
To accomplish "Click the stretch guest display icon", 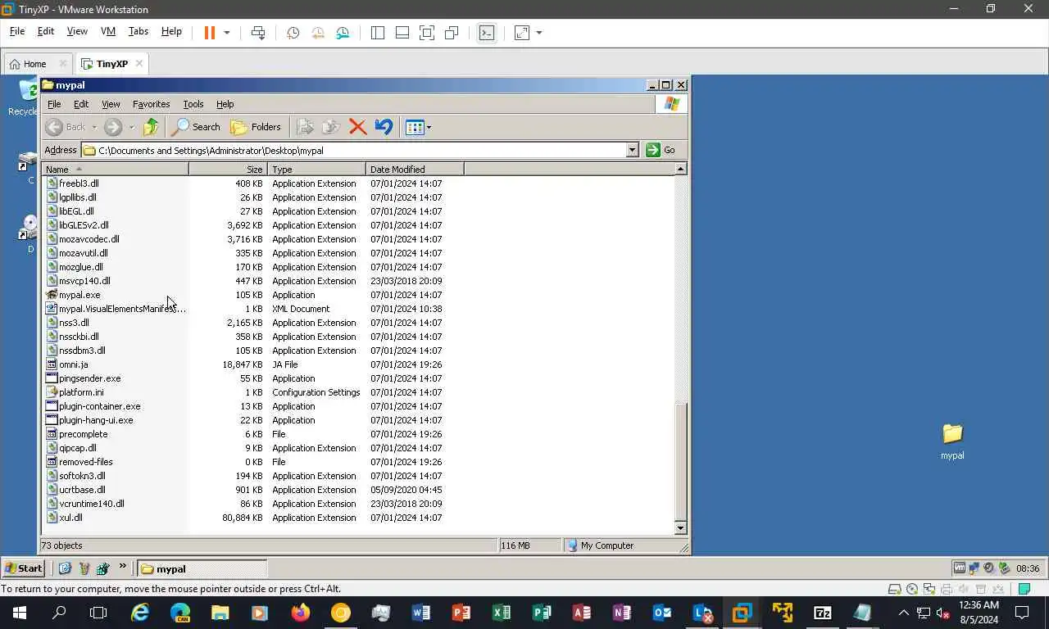I will pos(522,33).
